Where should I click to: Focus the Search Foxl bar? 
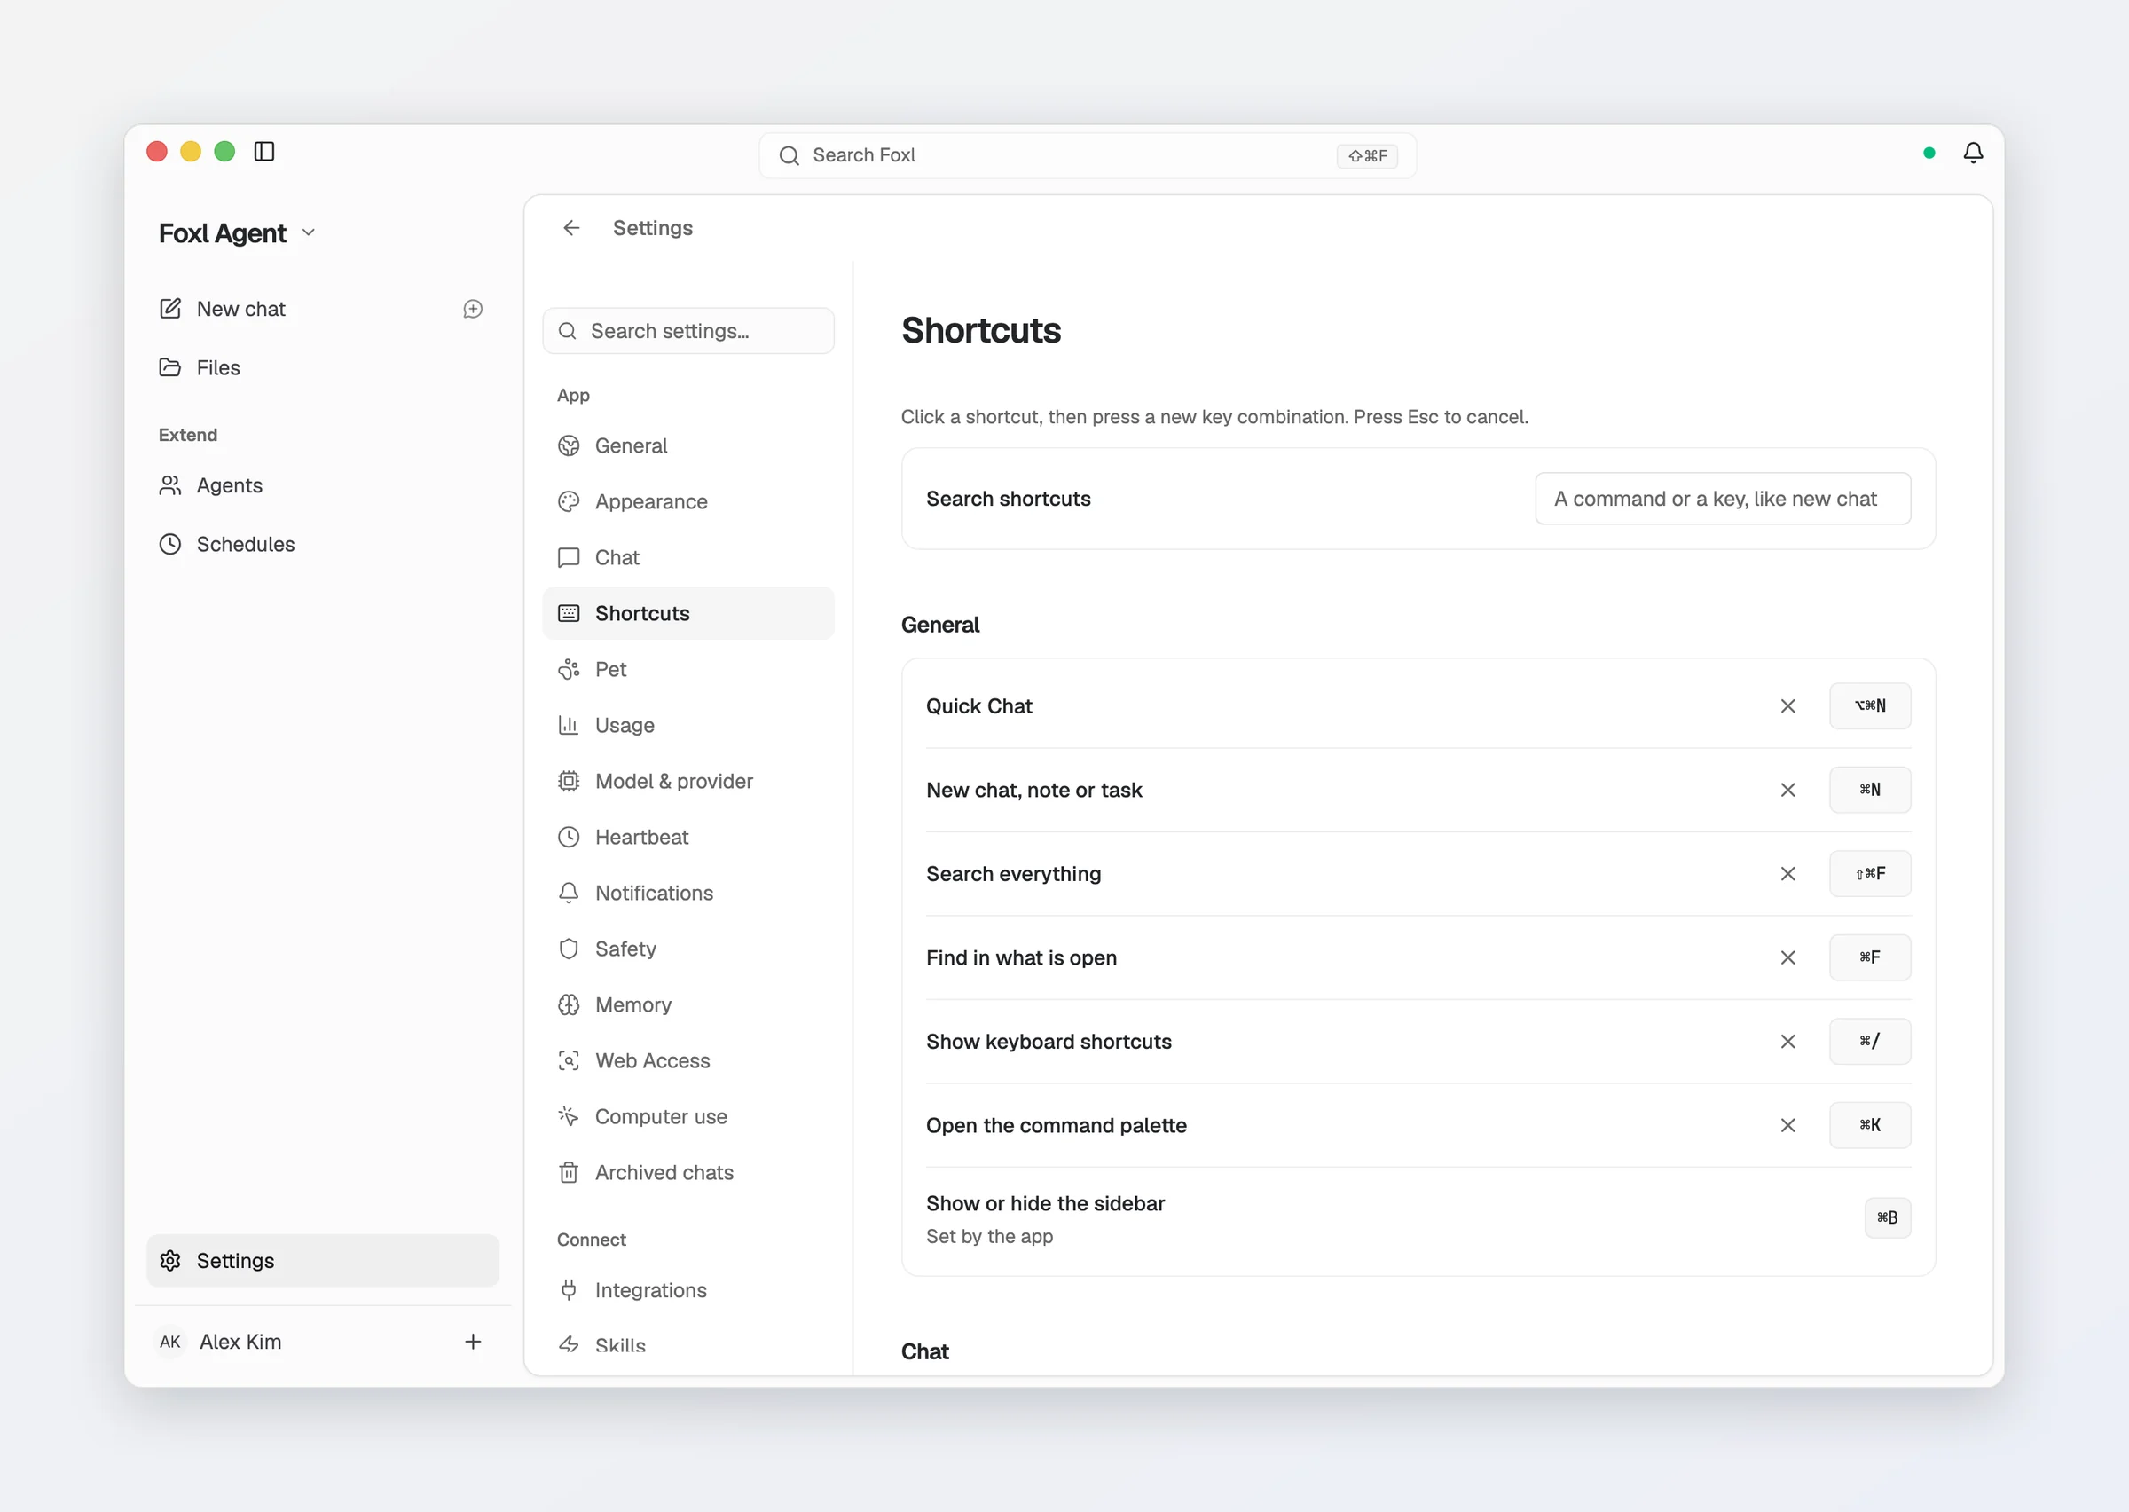point(1087,155)
